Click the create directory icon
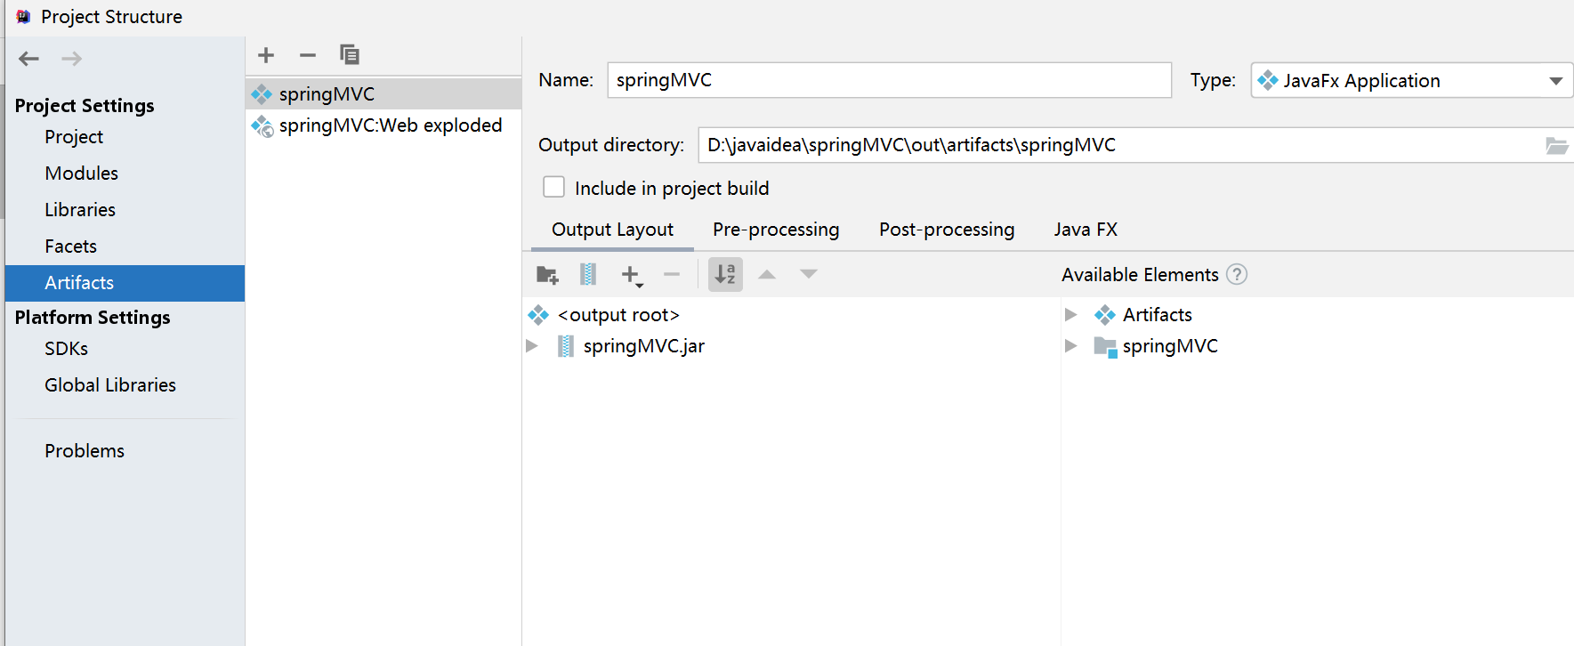 (x=547, y=275)
